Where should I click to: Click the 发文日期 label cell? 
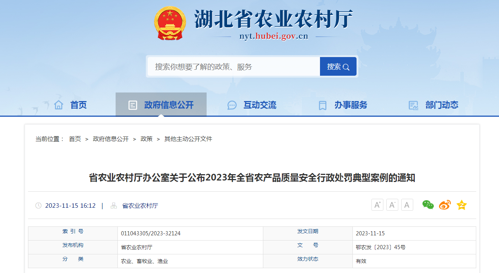point(308,233)
